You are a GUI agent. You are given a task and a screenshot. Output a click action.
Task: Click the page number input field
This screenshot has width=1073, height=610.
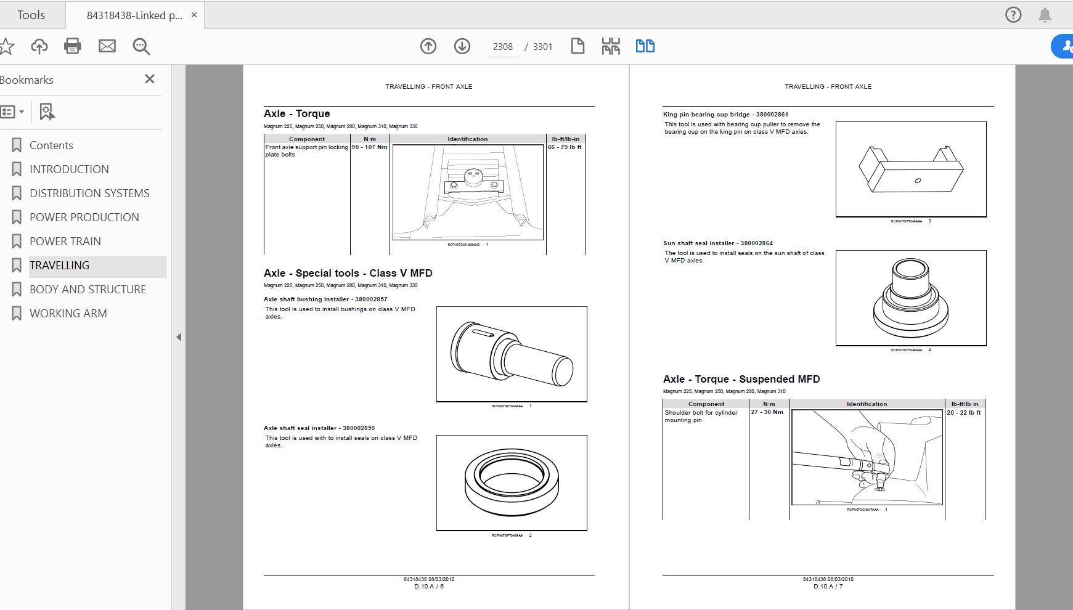click(502, 47)
